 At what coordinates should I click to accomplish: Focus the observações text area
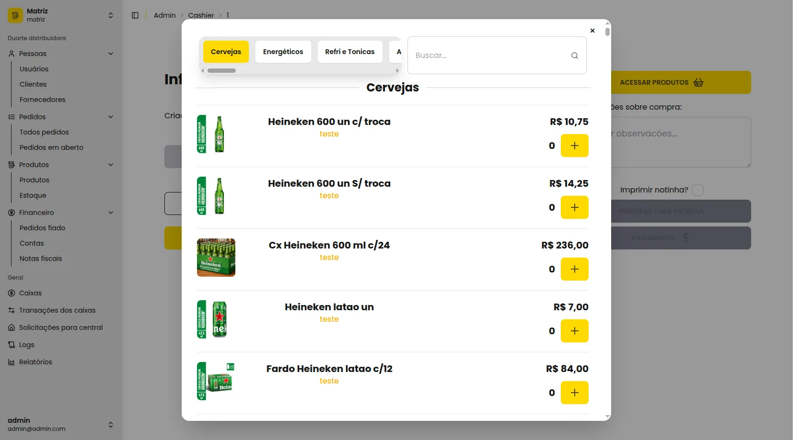[x=681, y=142]
